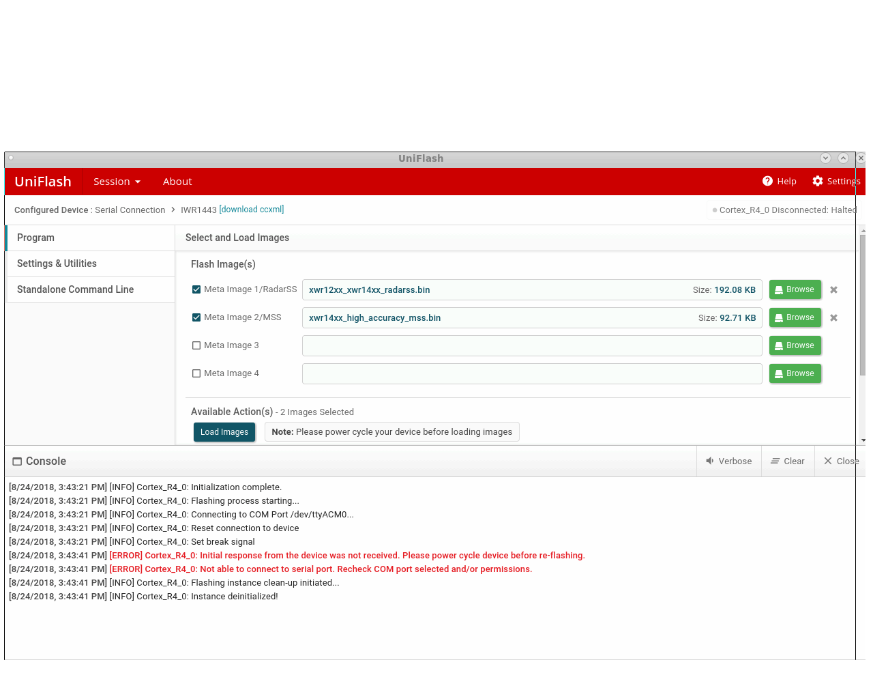Click the UniFlash logo
The width and height of the screenshot is (873, 699).
pyautogui.click(x=43, y=182)
